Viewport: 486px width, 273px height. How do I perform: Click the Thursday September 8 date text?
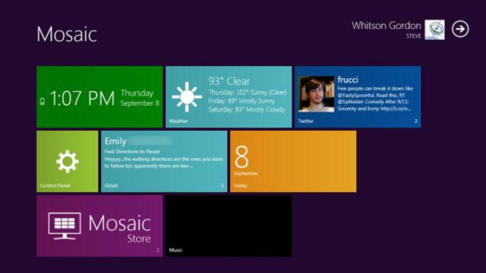click(140, 98)
